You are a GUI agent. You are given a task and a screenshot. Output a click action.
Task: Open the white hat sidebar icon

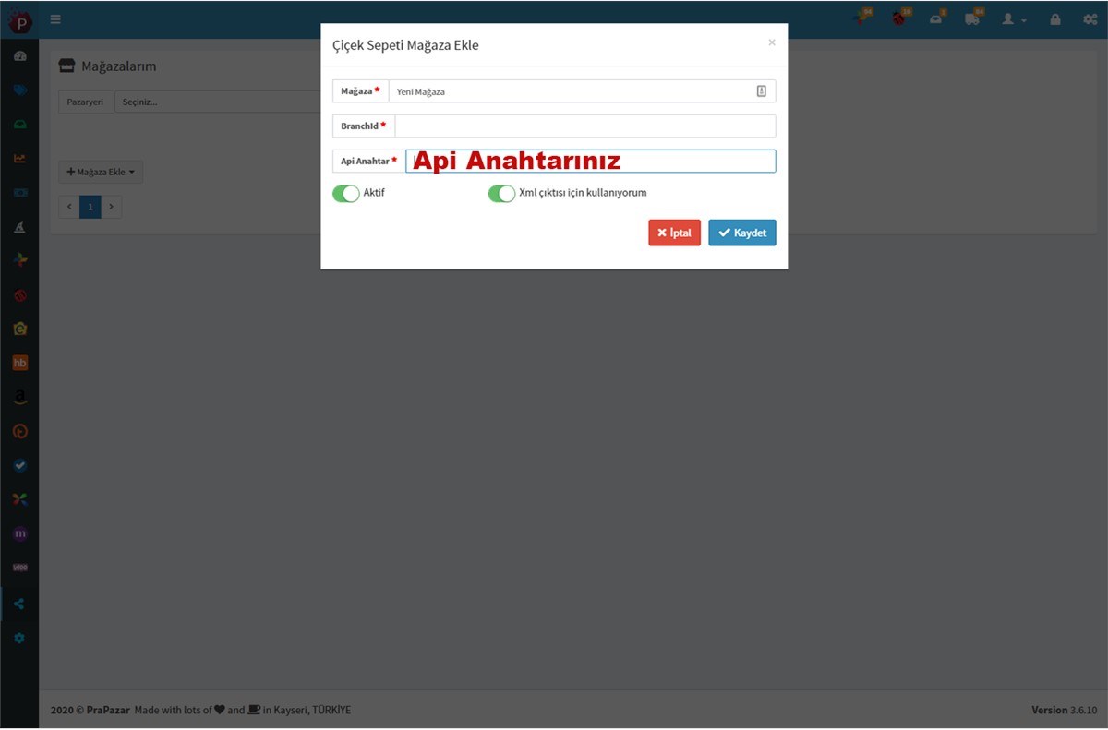tap(19, 227)
